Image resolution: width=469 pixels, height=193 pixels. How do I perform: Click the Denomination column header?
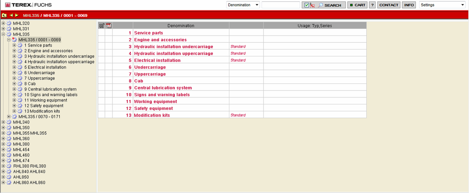[x=181, y=26]
